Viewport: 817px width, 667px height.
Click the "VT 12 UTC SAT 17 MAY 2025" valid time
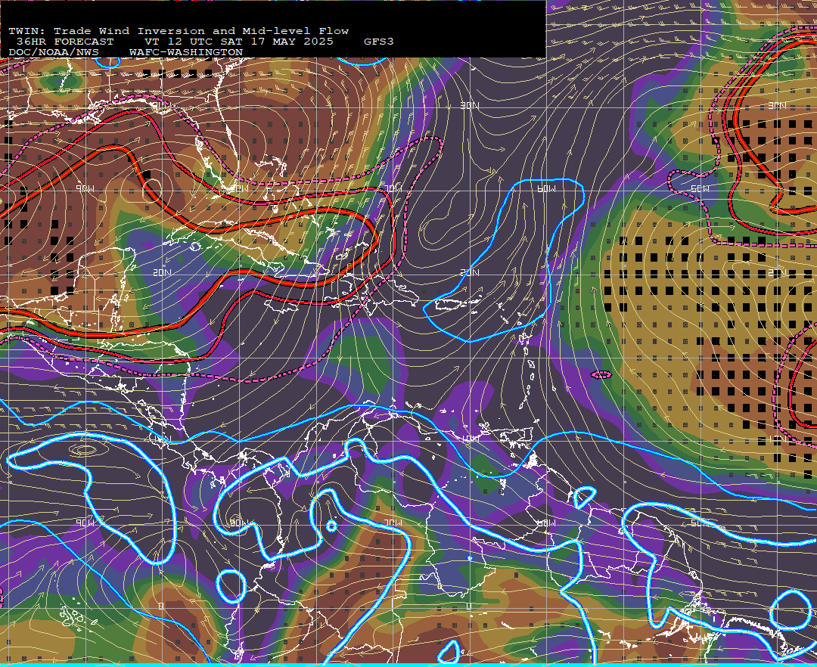tap(239, 42)
